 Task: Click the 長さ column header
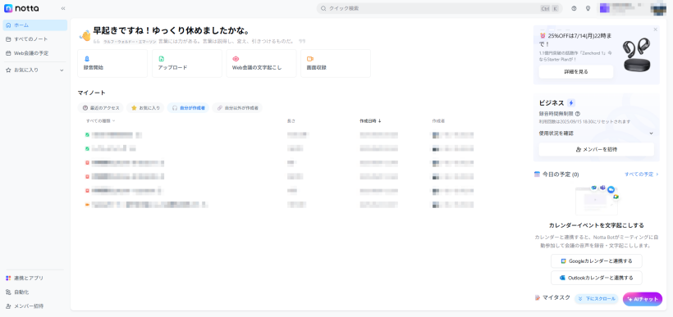click(x=291, y=121)
